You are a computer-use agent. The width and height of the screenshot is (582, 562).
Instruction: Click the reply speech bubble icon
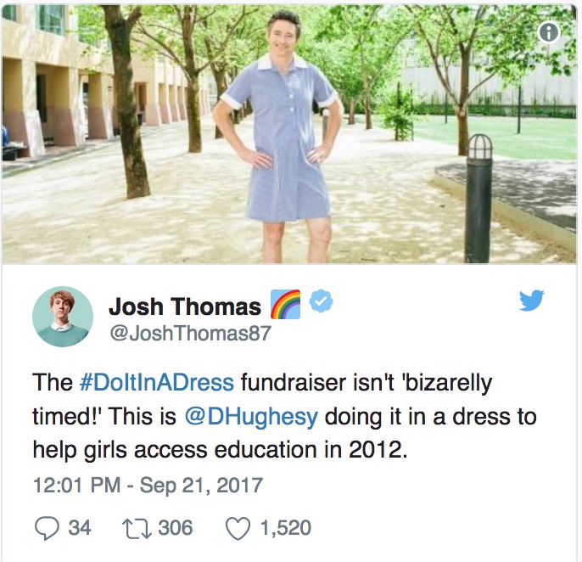pos(47,528)
